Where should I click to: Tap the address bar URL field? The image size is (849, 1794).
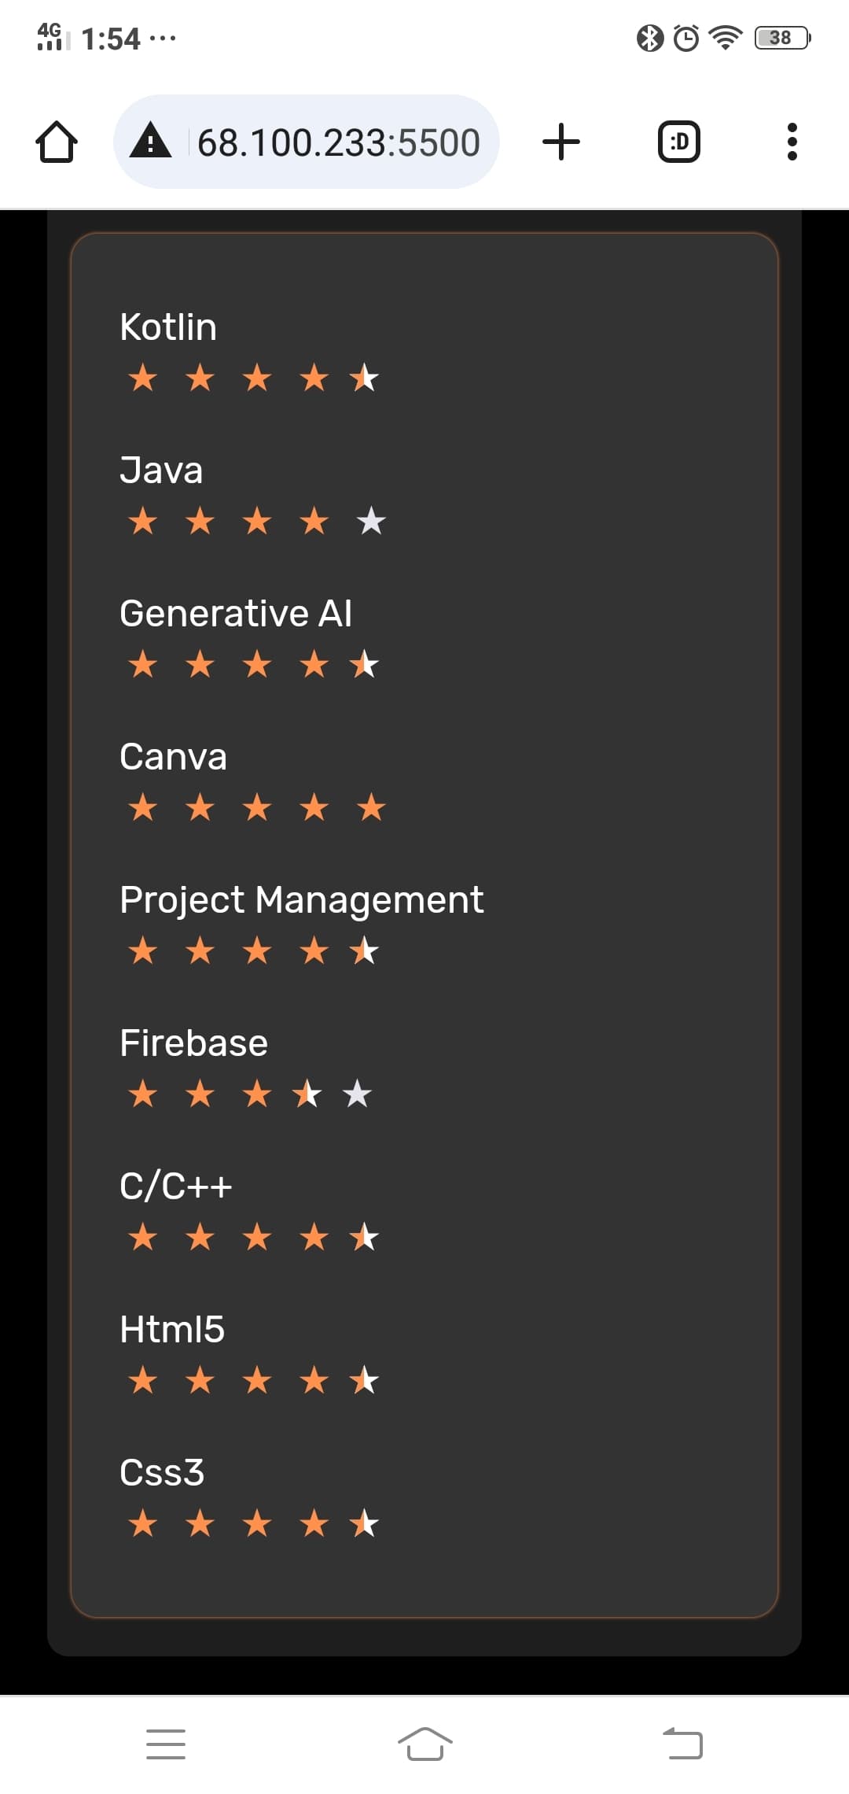click(338, 142)
